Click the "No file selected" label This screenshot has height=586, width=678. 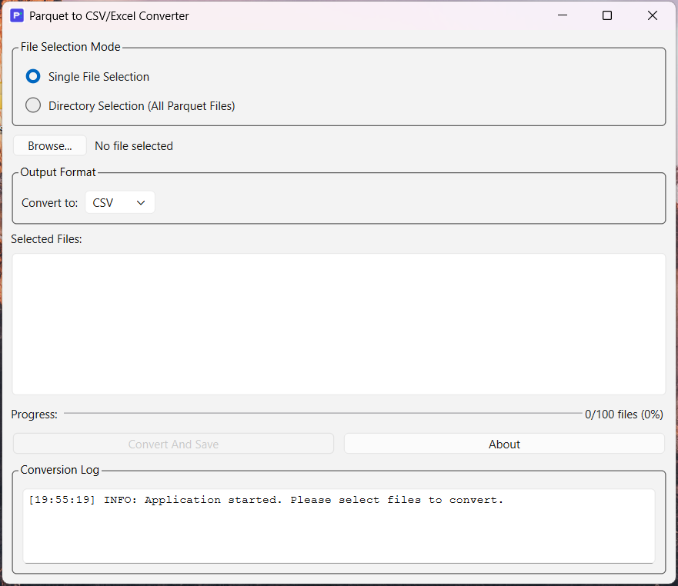point(134,146)
